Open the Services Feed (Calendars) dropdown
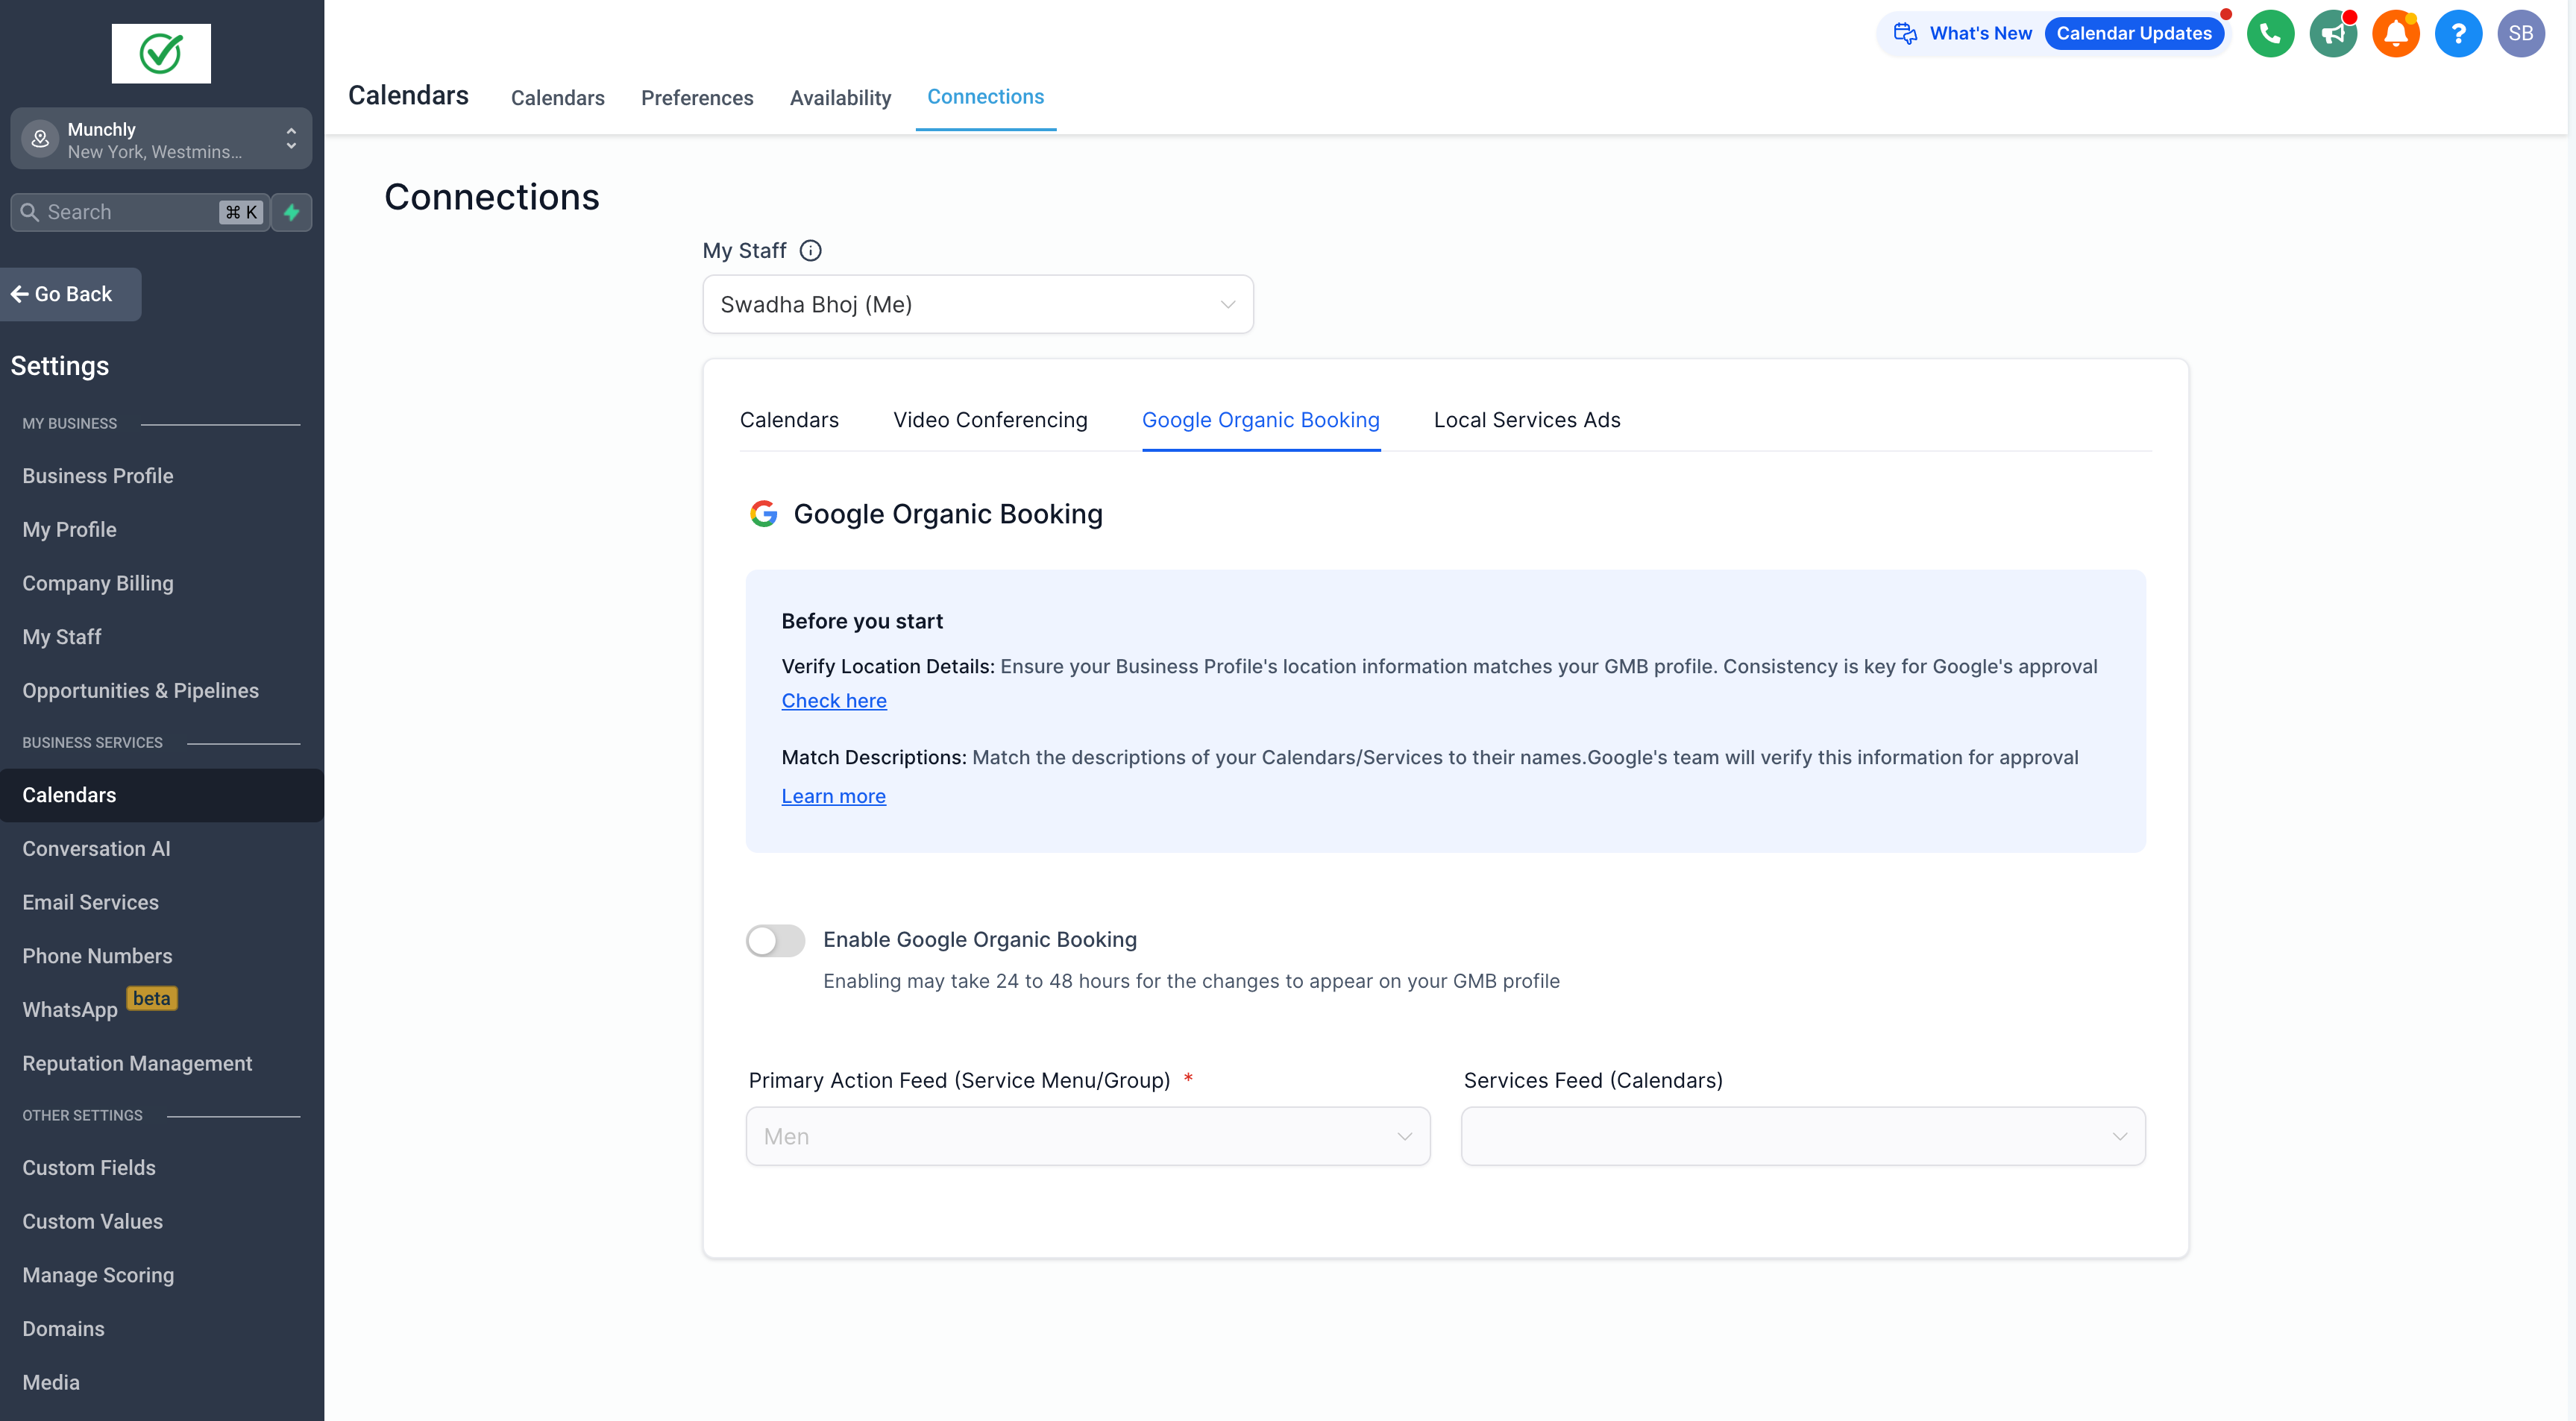The height and width of the screenshot is (1421, 2576). [x=1803, y=1136]
